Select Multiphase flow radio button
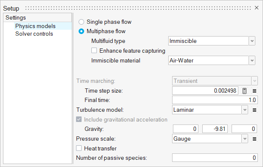 point(81,31)
